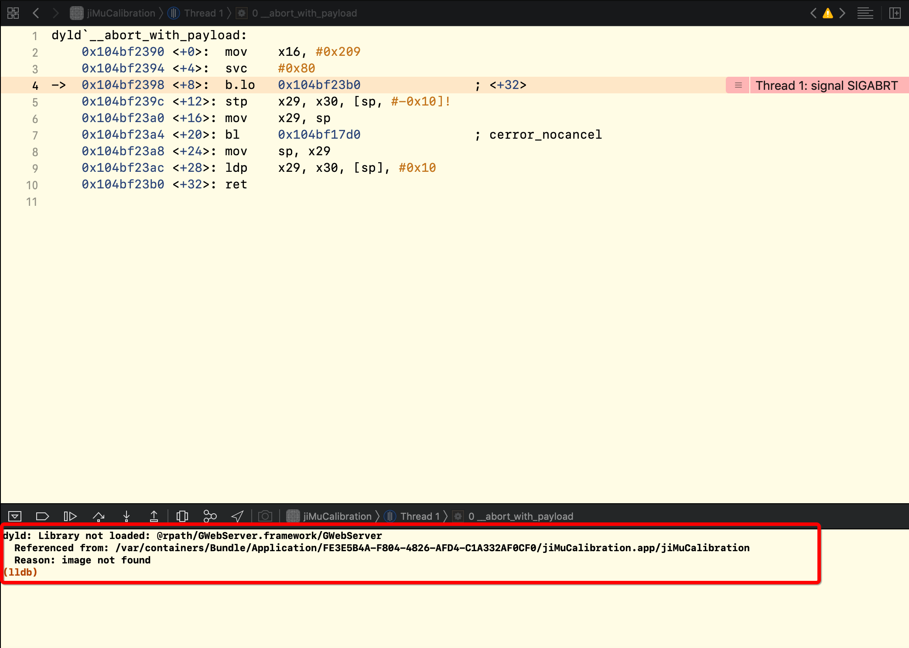Click the ret instruction on line 10
909x648 pixels.
[x=236, y=184]
